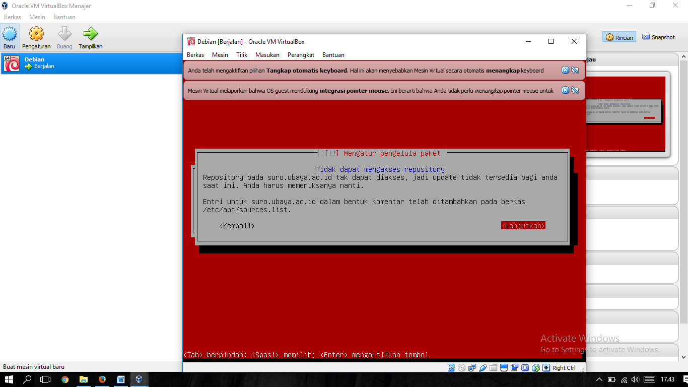Viewport: 688px width, 387px height.
Task: Create a new VM with the Baru icon
Action: pos(9,36)
